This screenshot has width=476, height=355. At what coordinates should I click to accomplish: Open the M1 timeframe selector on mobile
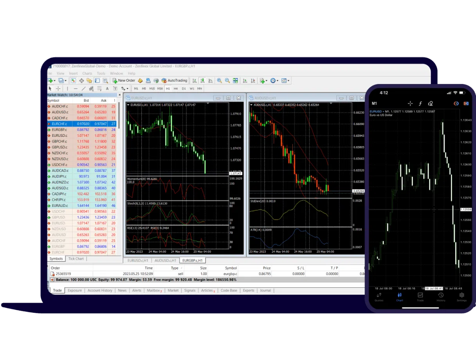tap(375, 104)
